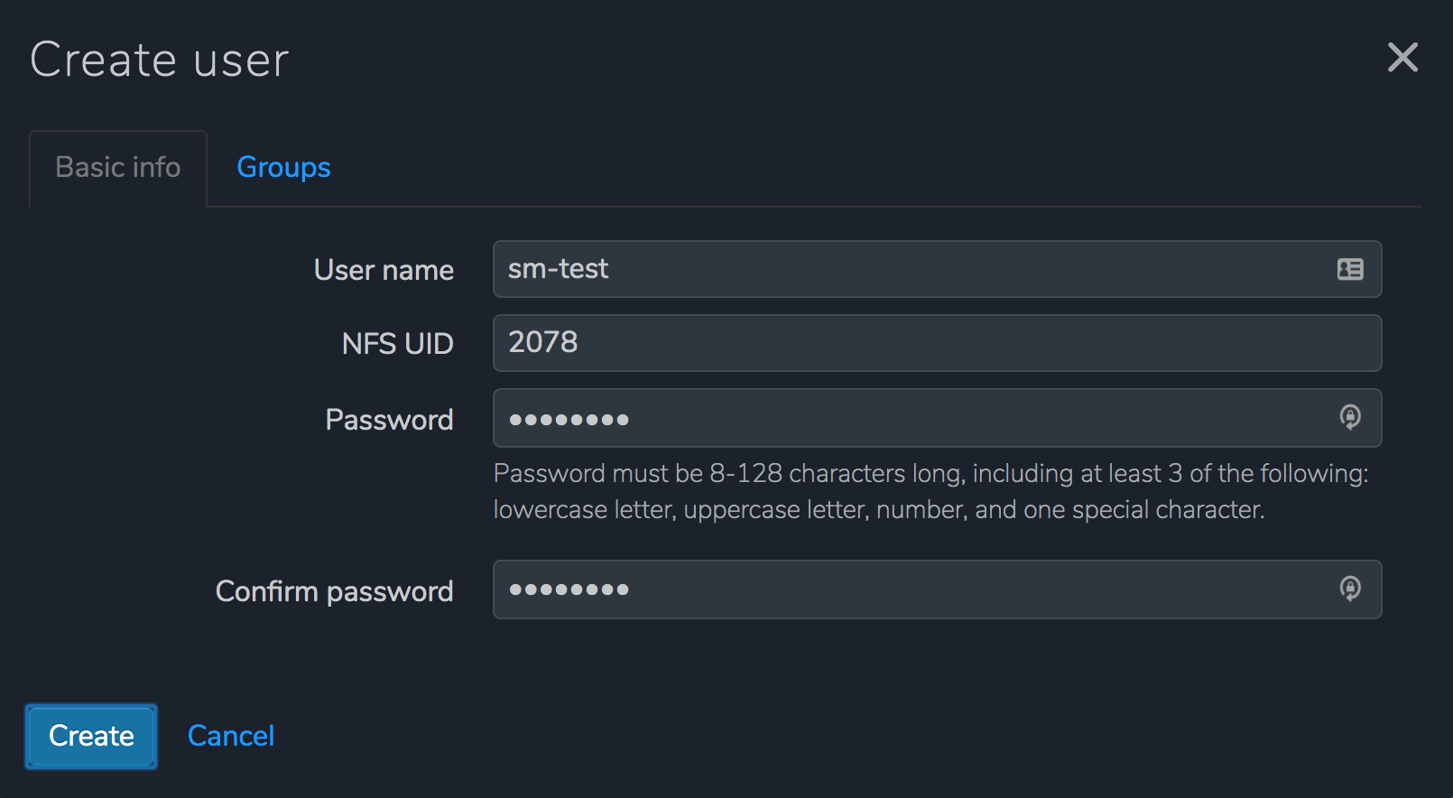This screenshot has height=798, width=1453.
Task: Select the Basic info tab
Action: (x=117, y=167)
